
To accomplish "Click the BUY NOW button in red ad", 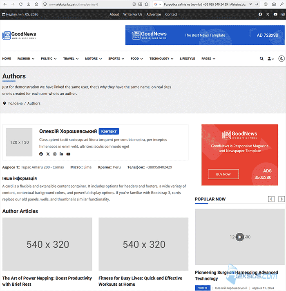I will point(223,174).
